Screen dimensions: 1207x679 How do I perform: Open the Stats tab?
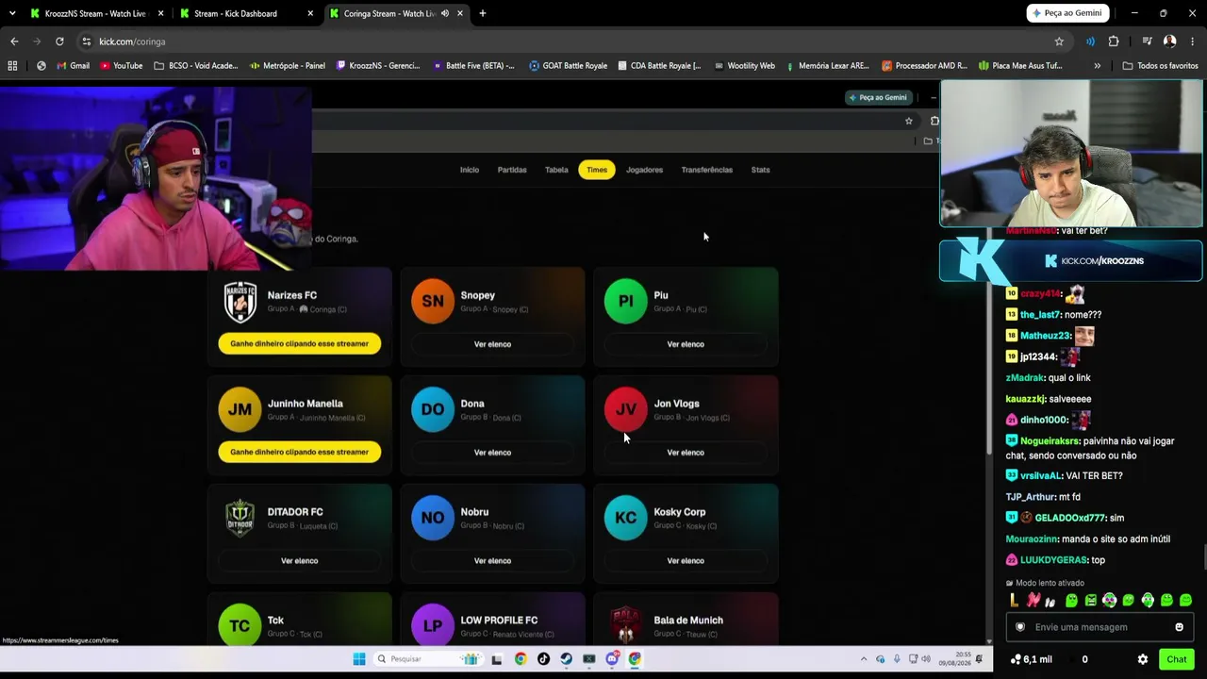(761, 170)
